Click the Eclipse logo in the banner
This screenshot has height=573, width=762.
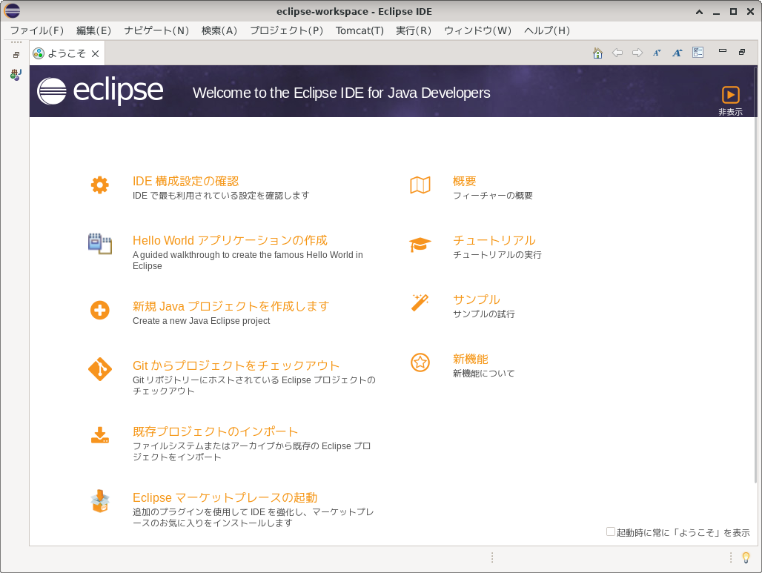pyautogui.click(x=100, y=91)
